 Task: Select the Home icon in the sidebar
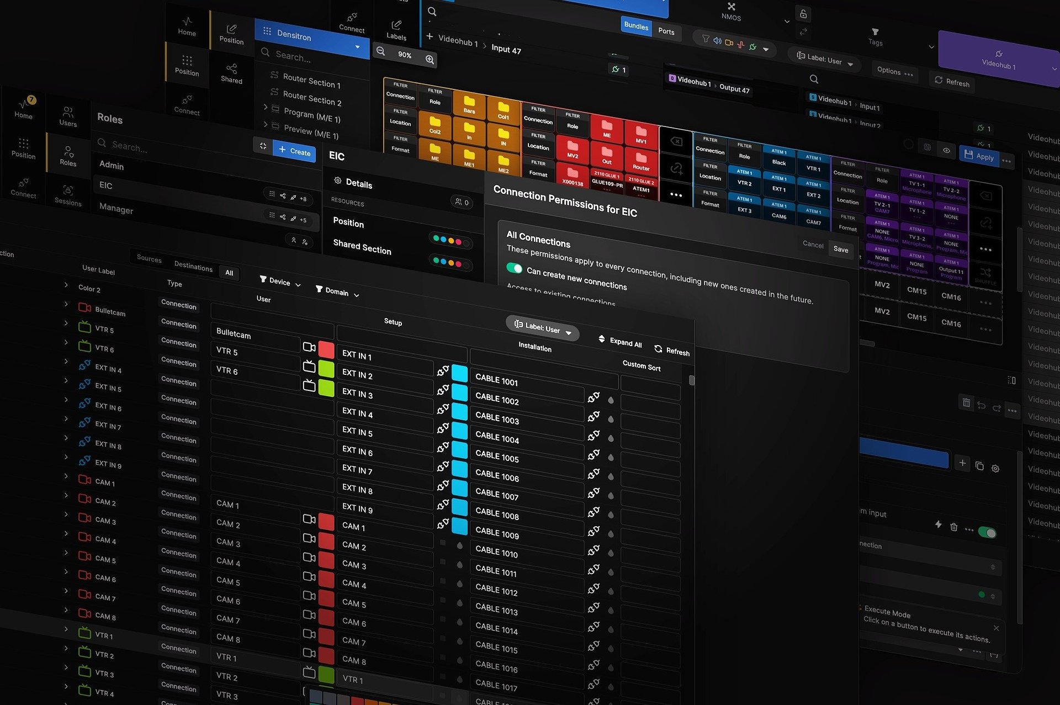[23, 108]
